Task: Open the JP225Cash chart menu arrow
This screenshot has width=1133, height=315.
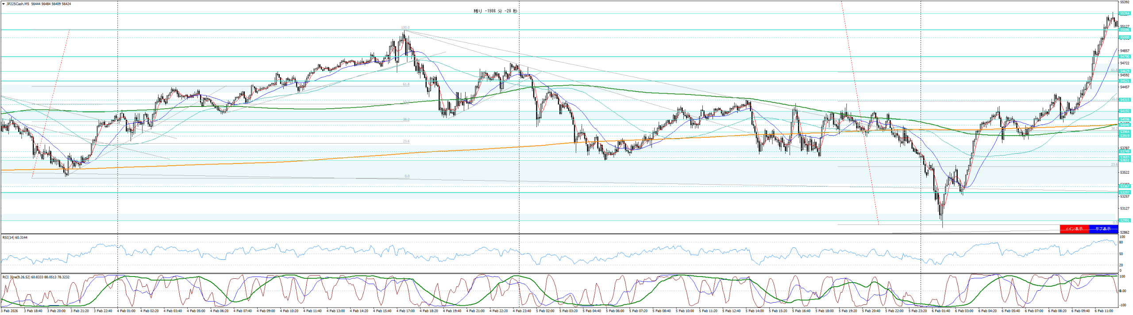Action: pos(3,4)
